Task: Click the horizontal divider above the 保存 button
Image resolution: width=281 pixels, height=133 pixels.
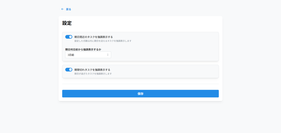Action: click(140, 84)
